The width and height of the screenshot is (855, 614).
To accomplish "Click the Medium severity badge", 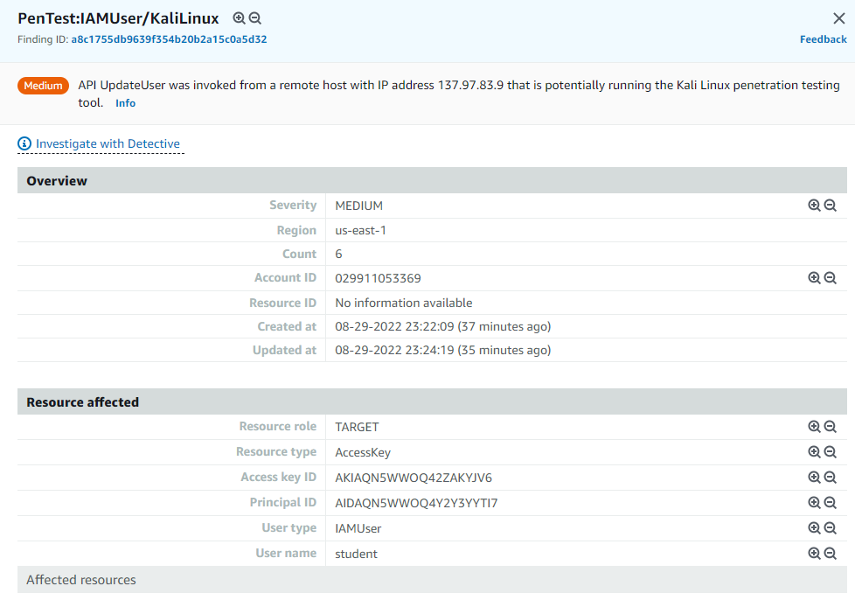I will (43, 86).
